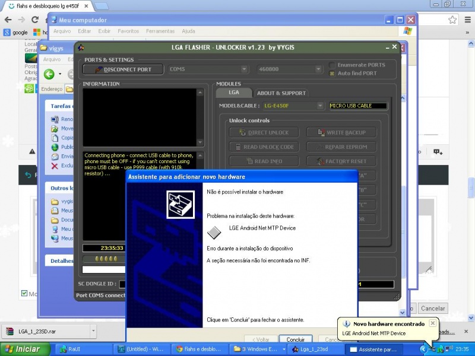Open the vygis folder under Outros locais
Viewport: 475px width, 356px height.
click(62, 202)
